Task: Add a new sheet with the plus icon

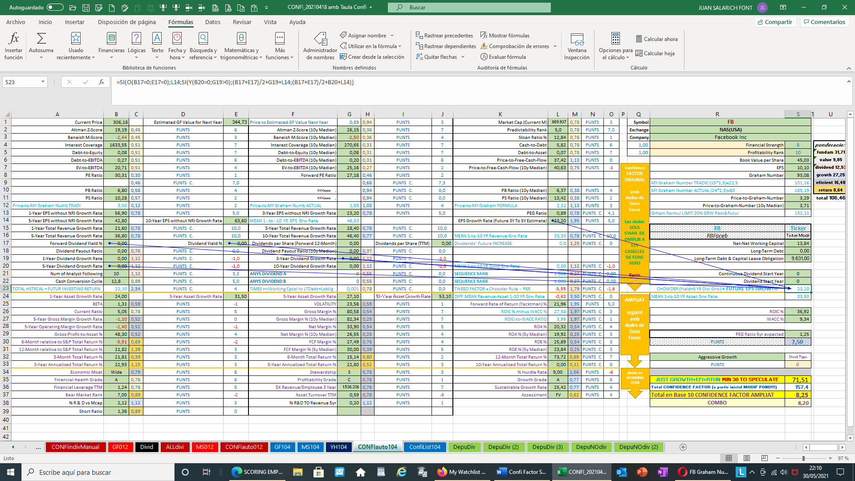Action: pyautogui.click(x=683, y=447)
